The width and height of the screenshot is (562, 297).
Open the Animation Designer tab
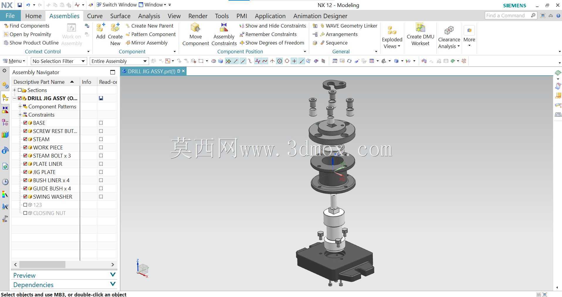click(320, 16)
